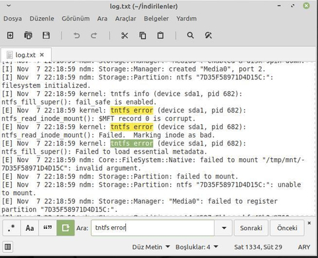Screen dimensions: 318x258
Task: Save the document using floppy icon
Action: pos(46,35)
